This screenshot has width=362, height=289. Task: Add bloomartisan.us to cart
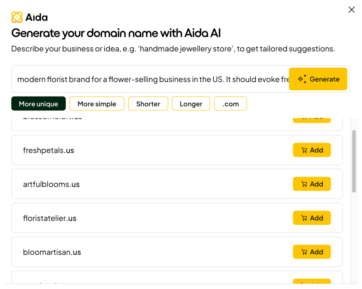[x=312, y=252]
